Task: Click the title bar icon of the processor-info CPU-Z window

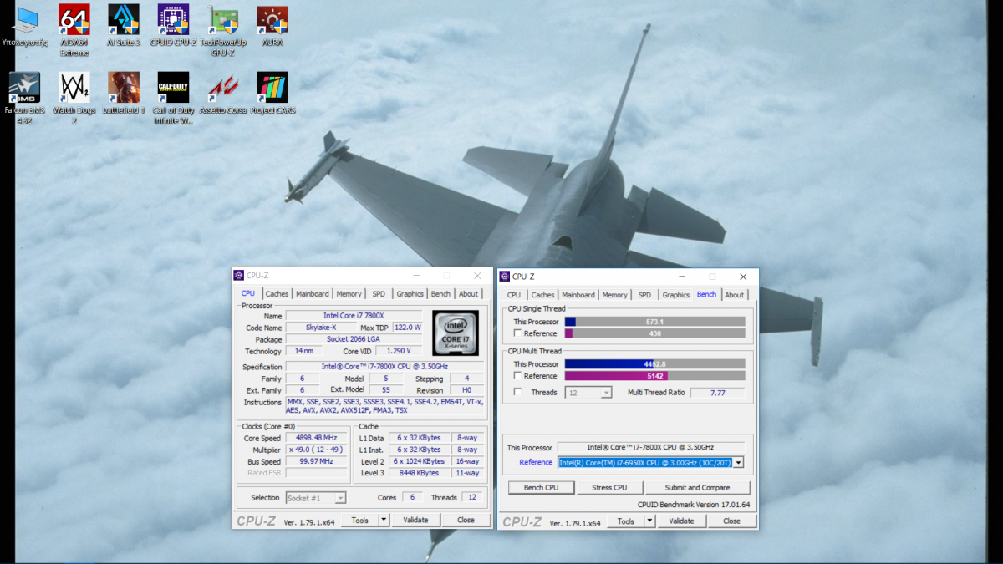Action: point(239,276)
